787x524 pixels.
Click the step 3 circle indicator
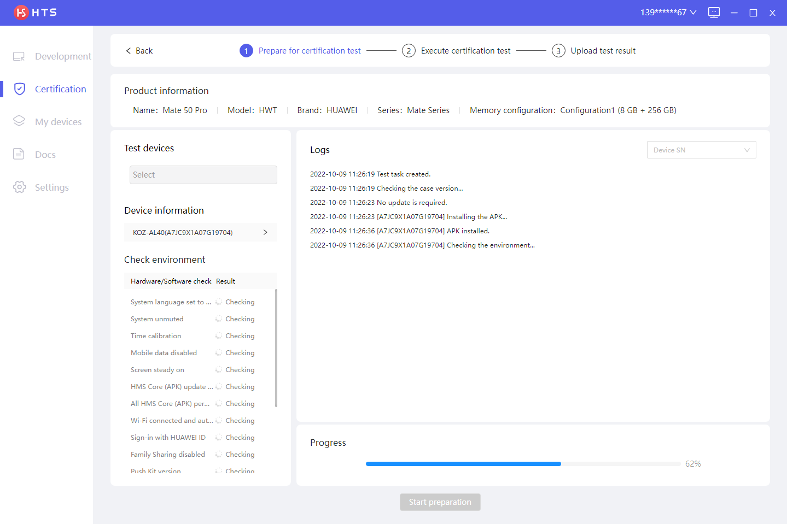558,51
